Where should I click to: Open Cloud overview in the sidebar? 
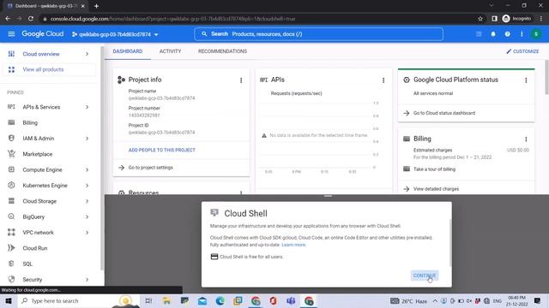tap(41, 54)
